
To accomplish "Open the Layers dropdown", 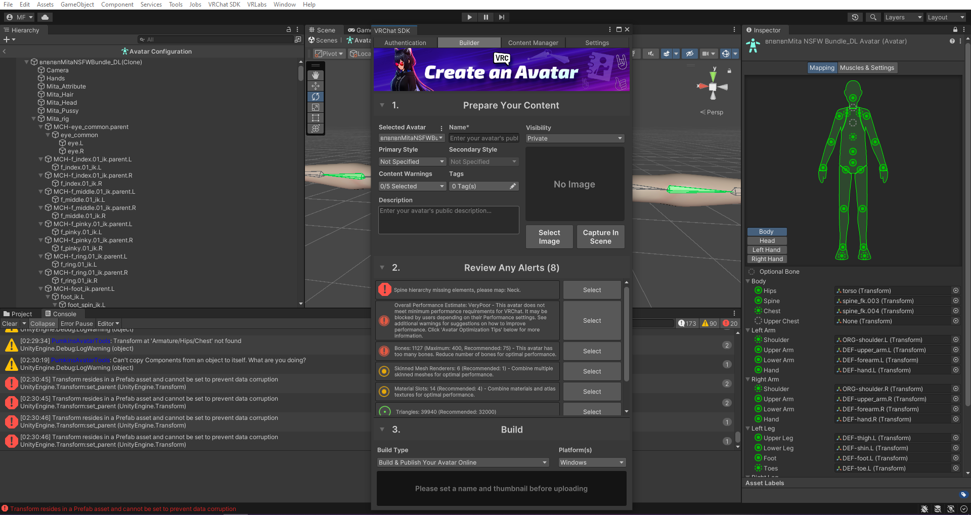I will tap(903, 17).
